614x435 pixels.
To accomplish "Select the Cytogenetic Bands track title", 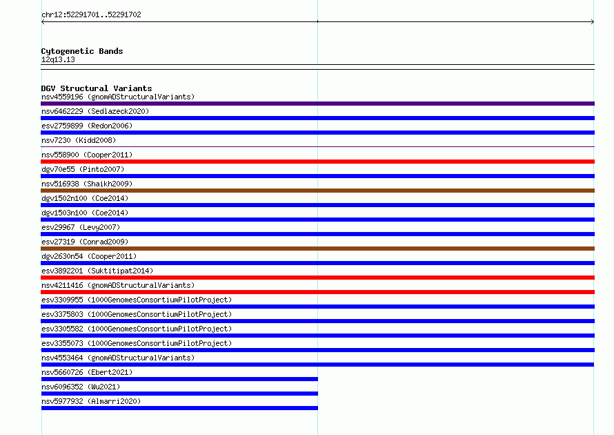I will [x=82, y=51].
